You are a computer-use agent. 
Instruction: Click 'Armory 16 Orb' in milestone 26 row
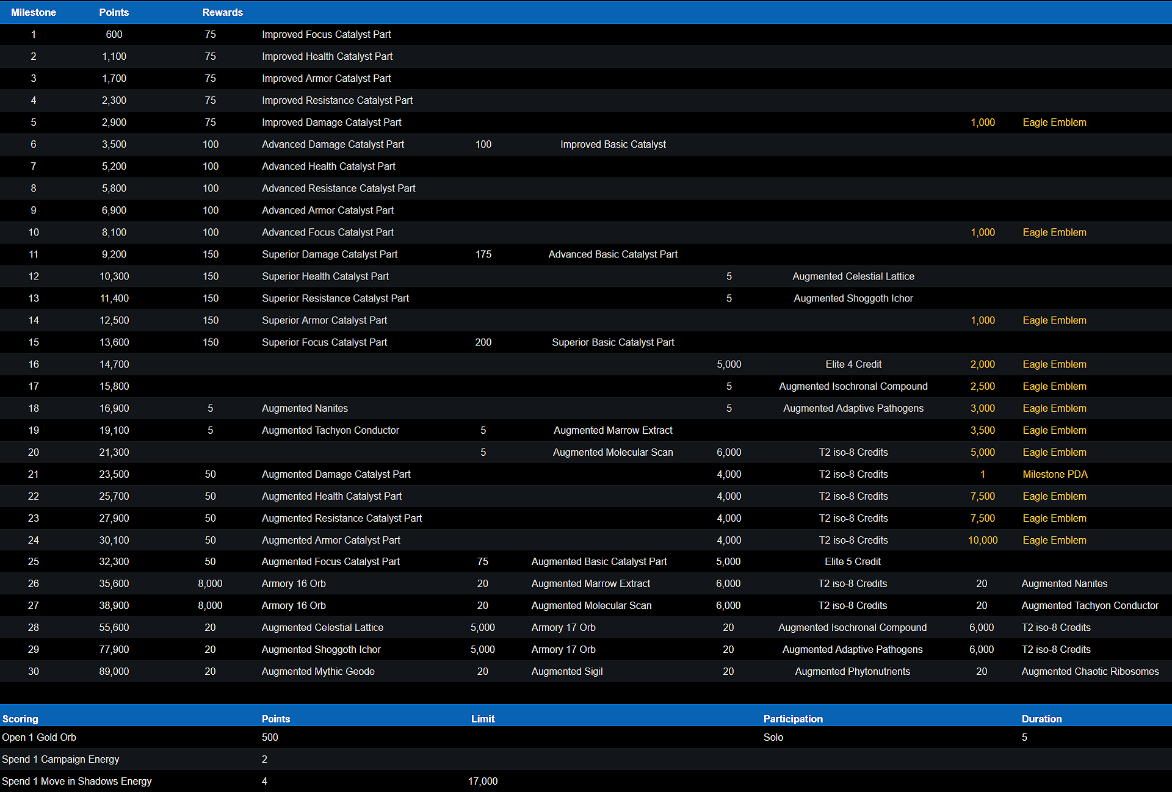294,583
